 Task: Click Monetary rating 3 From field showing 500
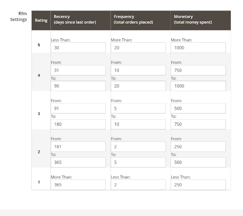(x=198, y=108)
